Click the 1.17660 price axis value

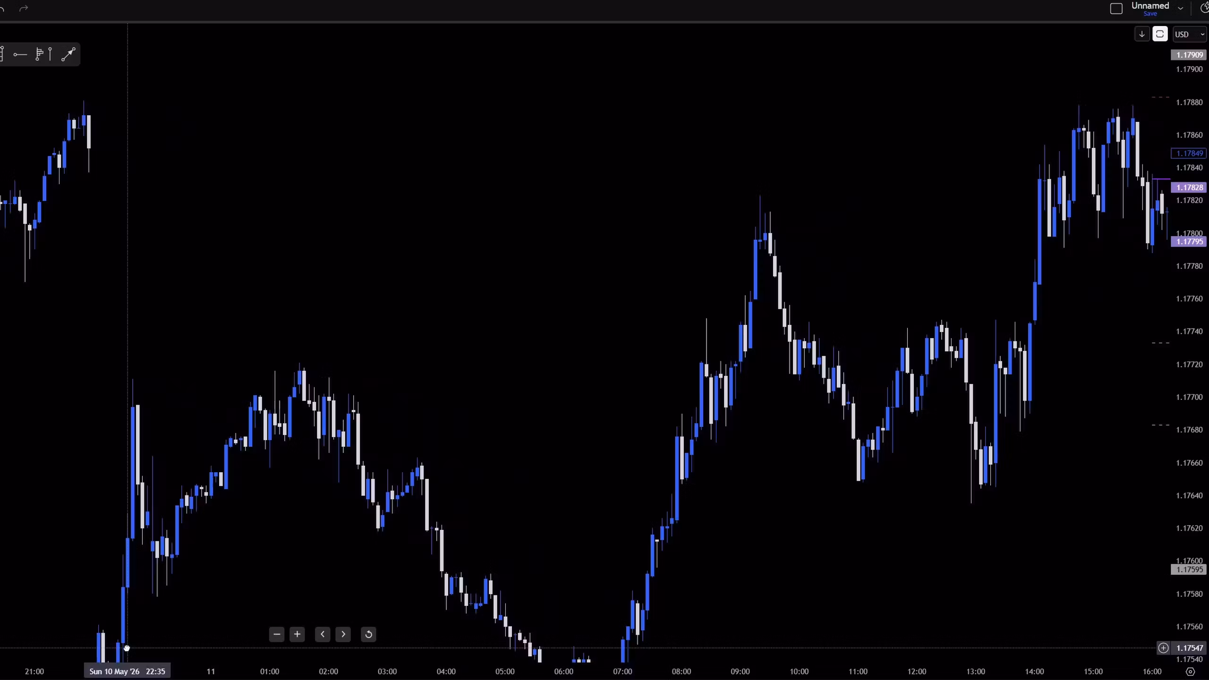coord(1189,463)
